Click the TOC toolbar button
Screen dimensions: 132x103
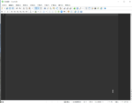(x=64, y=12)
